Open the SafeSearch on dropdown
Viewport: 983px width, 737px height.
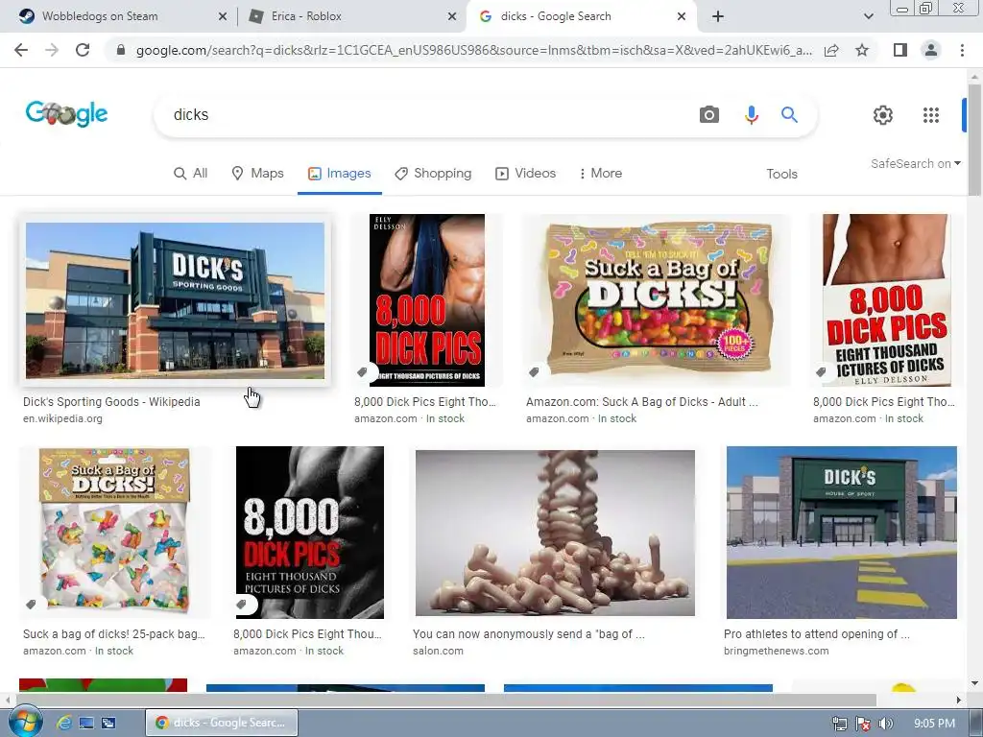(915, 163)
